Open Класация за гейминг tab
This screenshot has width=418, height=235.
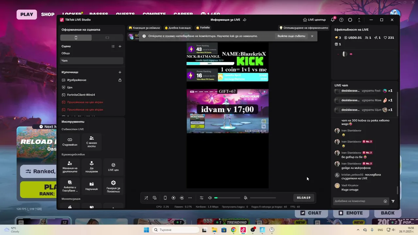pyautogui.click(x=144, y=28)
